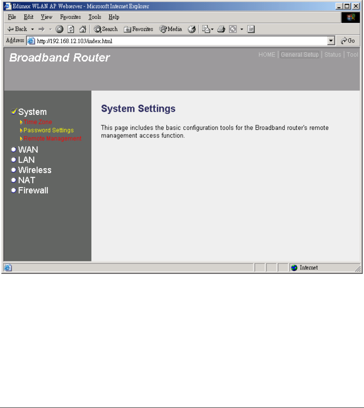364x408 pixels.
Task: Open the Back history dropdown arrow
Action: pyautogui.click(x=33, y=29)
